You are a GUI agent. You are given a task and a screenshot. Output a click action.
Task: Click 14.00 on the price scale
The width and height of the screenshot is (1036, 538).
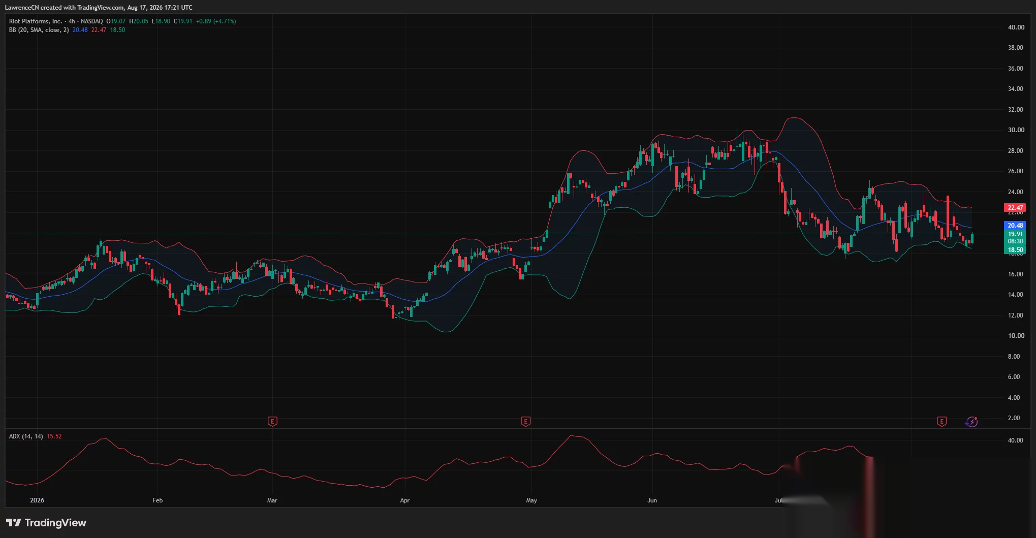(x=1016, y=295)
